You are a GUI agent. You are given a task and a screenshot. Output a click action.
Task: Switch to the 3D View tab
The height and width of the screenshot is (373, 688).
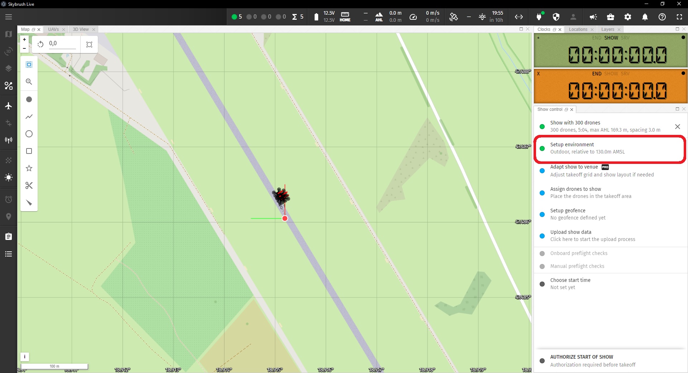[x=80, y=29]
